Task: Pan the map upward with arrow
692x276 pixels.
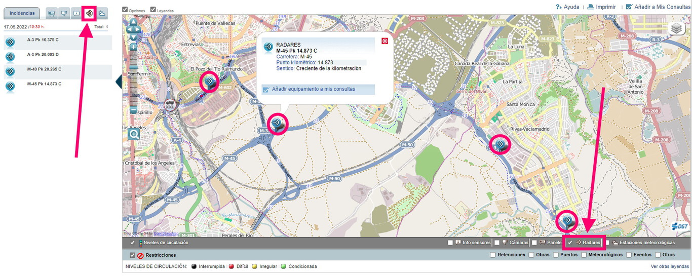Action: (x=134, y=22)
